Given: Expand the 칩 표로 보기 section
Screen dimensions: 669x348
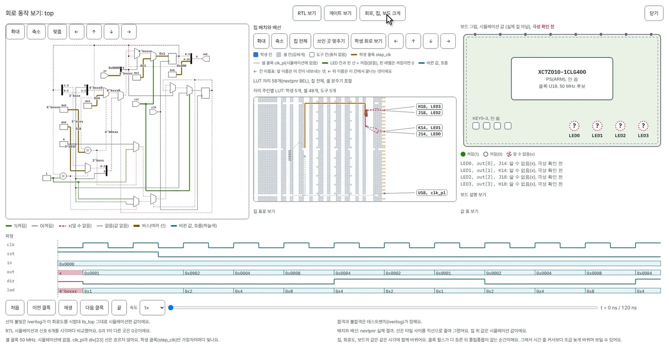Looking at the screenshot, I should (x=264, y=211).
